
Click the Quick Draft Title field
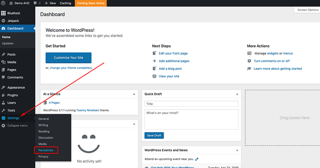[x=192, y=104]
